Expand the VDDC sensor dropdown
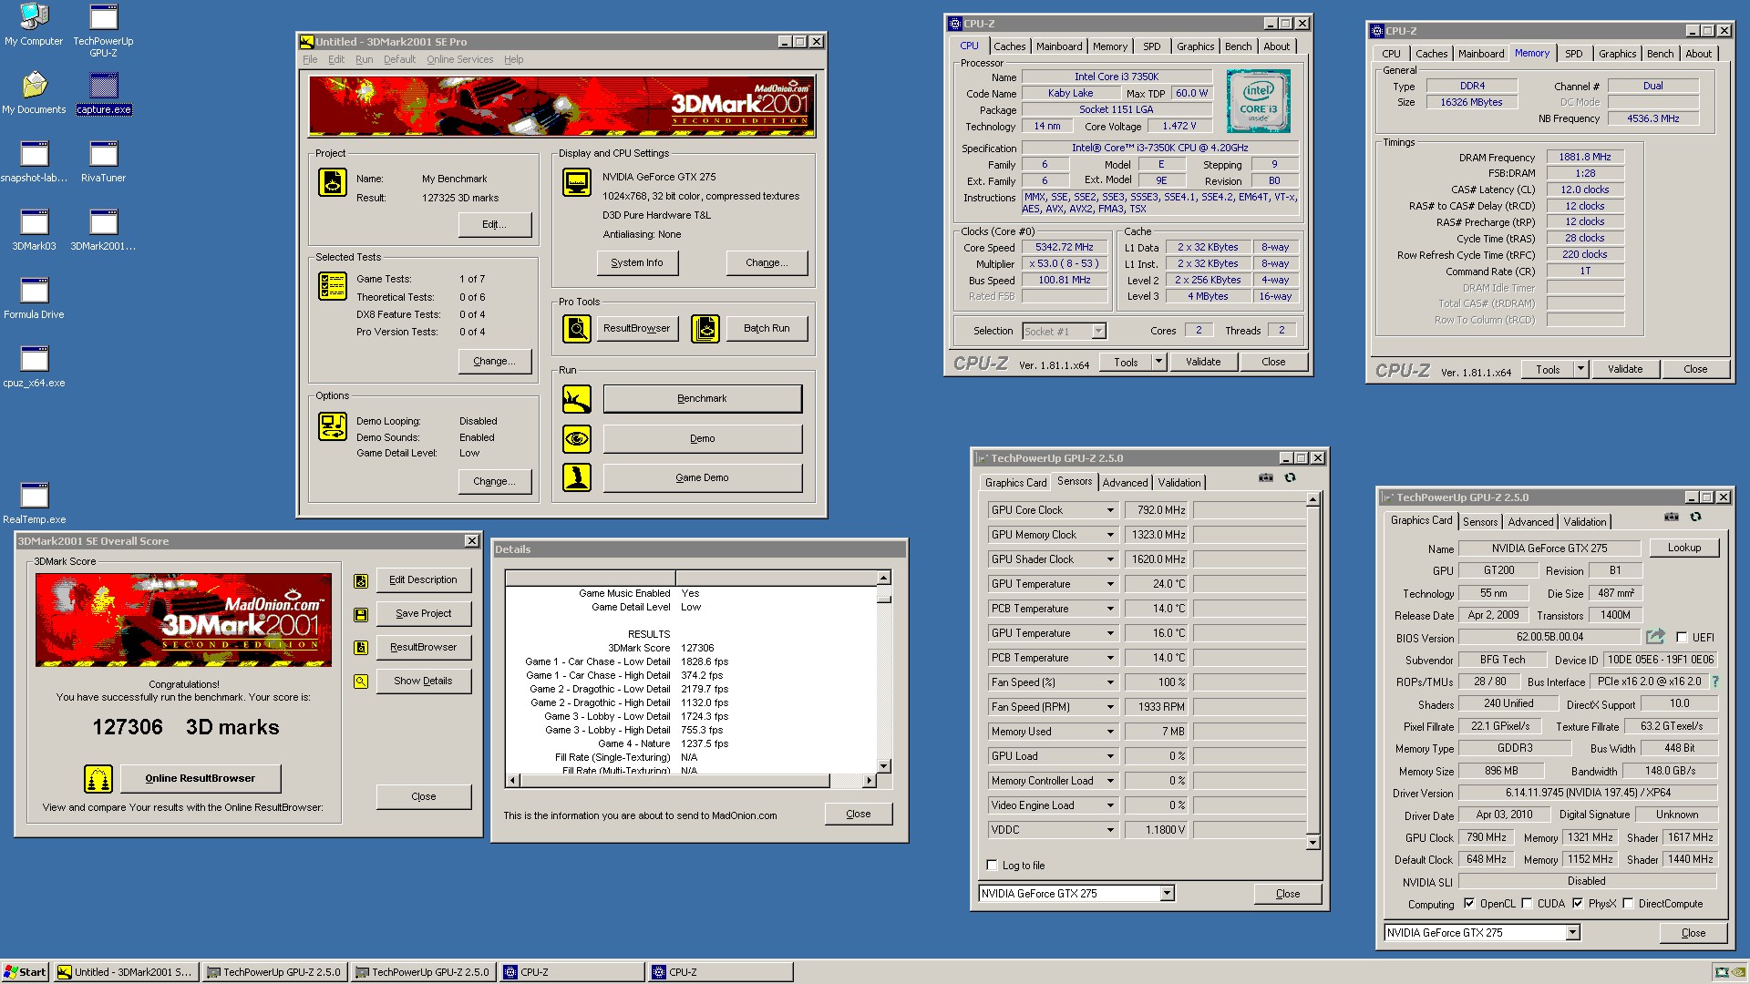Viewport: 1750px width, 984px height. (1110, 830)
